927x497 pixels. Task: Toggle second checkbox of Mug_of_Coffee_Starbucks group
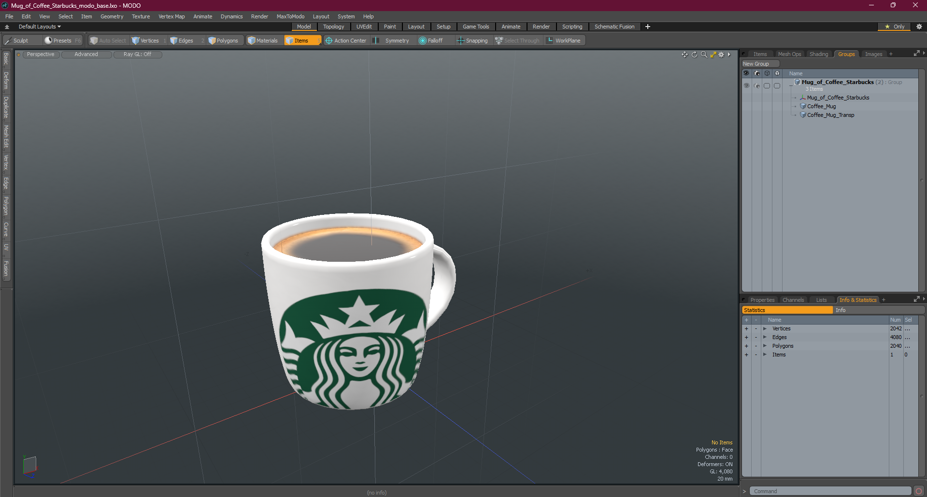[777, 85]
